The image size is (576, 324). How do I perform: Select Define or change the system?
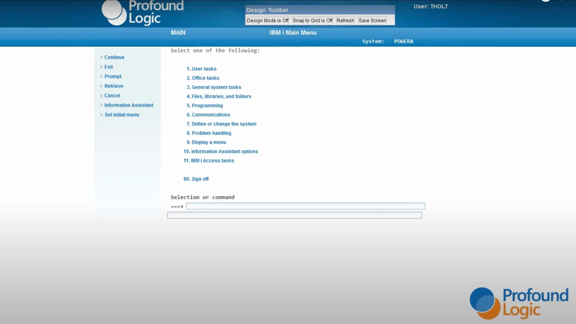click(221, 124)
